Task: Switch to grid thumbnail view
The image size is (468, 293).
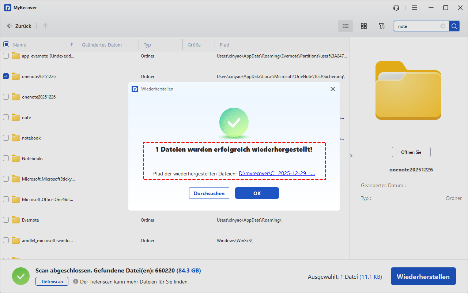Action: tap(363, 26)
